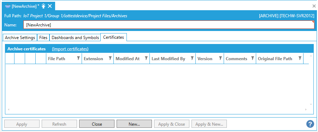Viewport: 318px width, 132px height.
Task: Filter the Version column
Action: click(x=220, y=58)
